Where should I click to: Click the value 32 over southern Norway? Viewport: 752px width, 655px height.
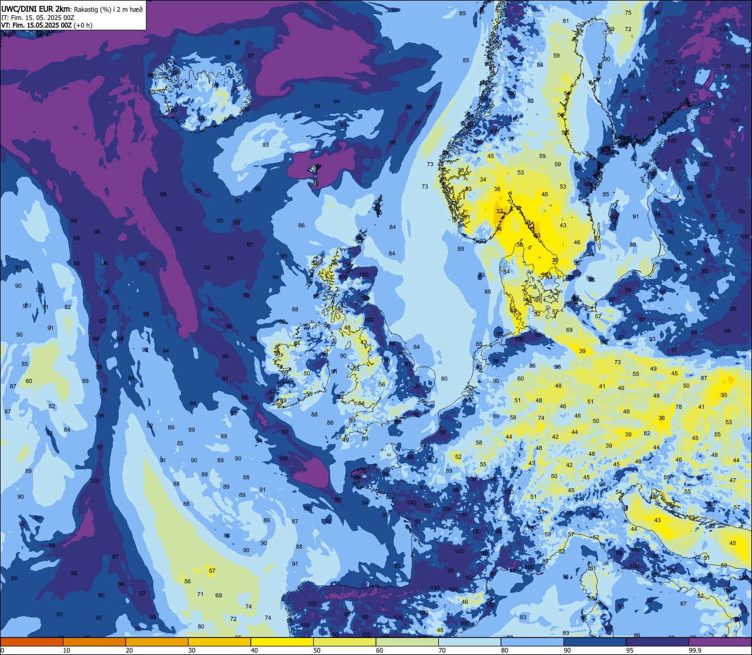click(499, 211)
